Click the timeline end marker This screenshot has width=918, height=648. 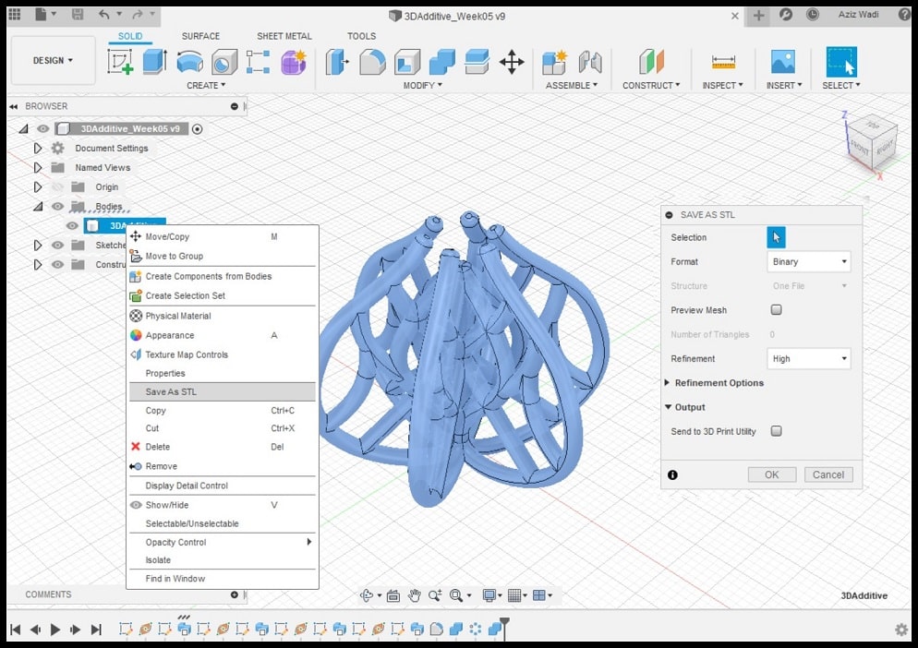coord(504,627)
